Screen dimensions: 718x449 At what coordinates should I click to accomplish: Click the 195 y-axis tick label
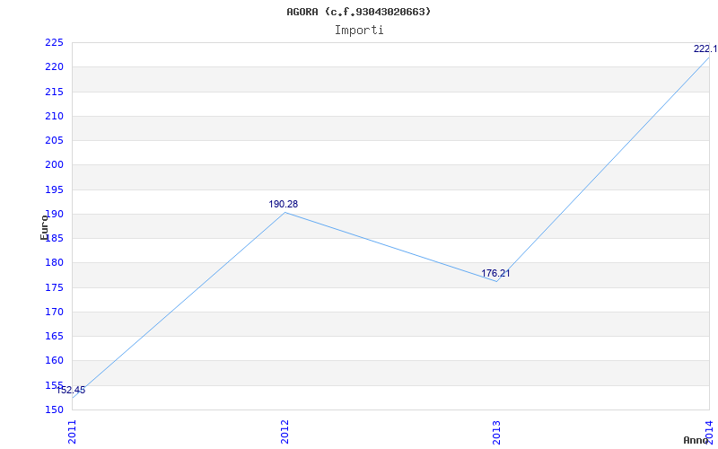(x=53, y=189)
